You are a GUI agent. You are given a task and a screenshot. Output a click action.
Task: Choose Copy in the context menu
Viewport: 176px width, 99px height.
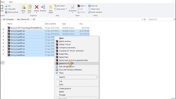[x=77, y=84]
